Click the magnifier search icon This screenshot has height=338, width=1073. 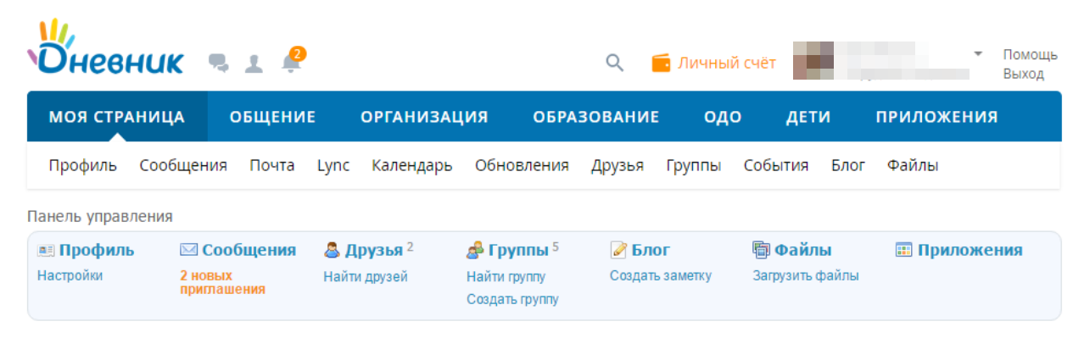coord(615,63)
